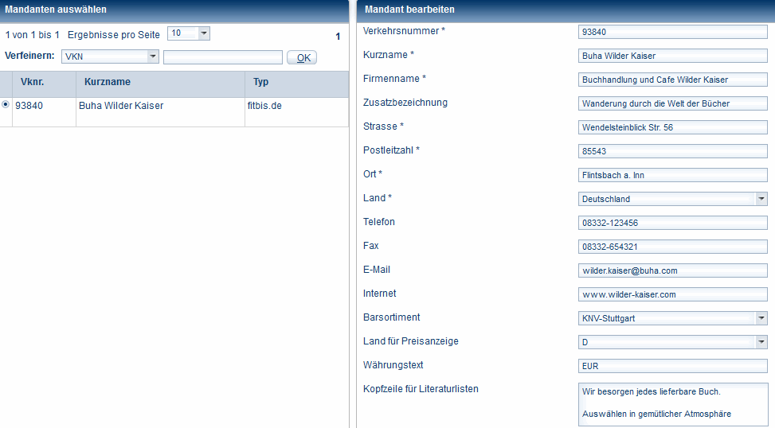The width and height of the screenshot is (775, 428).
Task: Expand the Verfeinern VKN dropdown
Action: 153,56
